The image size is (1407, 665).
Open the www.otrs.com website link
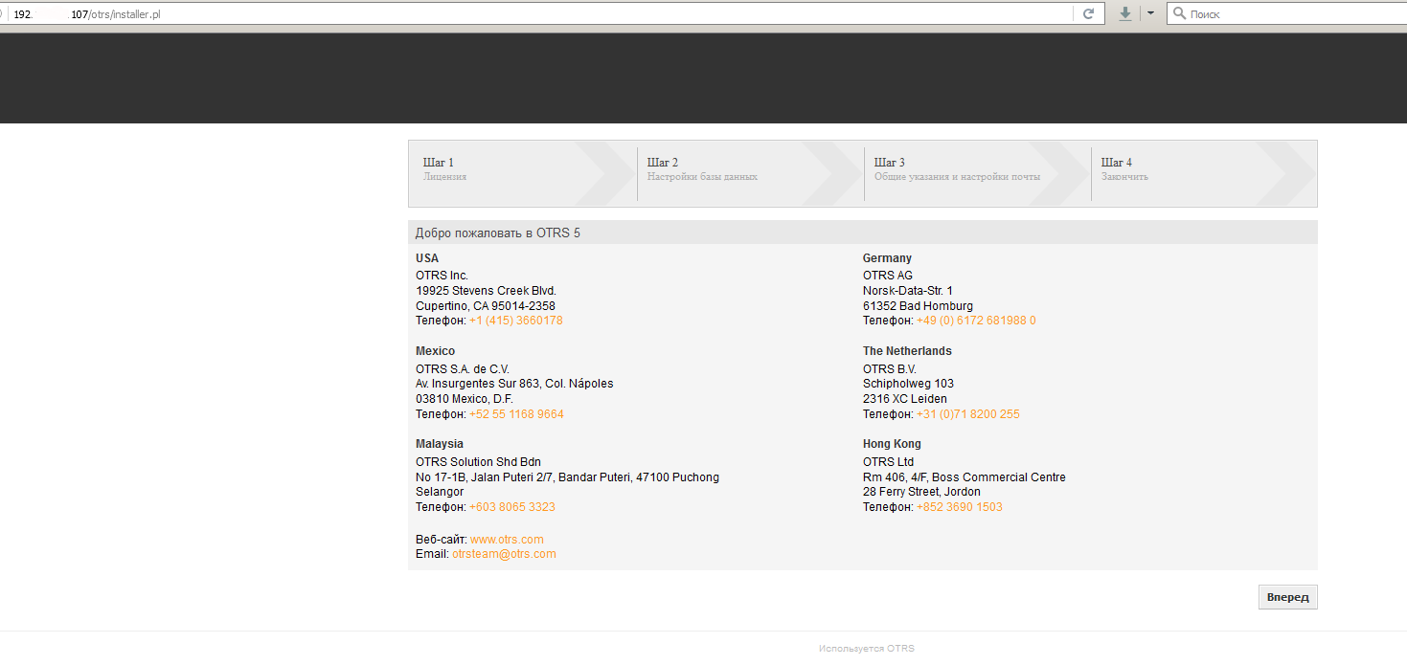pyautogui.click(x=507, y=540)
